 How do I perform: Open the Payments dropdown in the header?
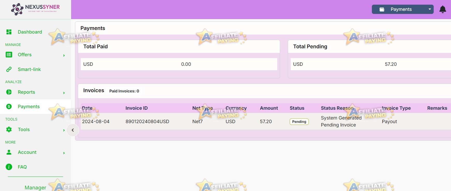pos(403,9)
